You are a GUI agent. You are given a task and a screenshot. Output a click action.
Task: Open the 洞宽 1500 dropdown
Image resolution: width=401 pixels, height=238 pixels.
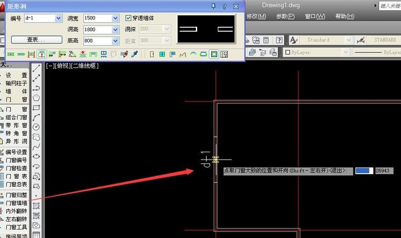[115, 18]
